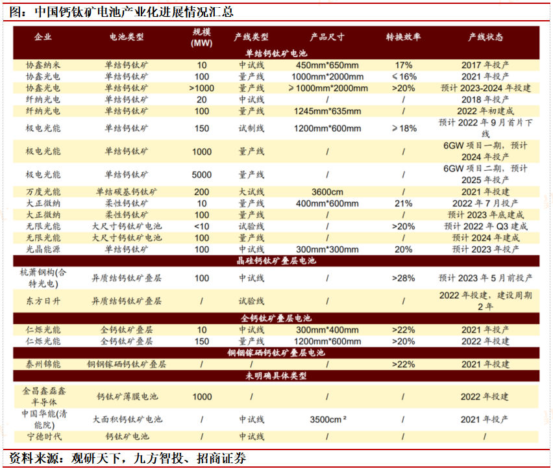Click the 中国华能(清能院) company cell
Image resolution: width=553 pixels, height=469 pixels.
[44, 420]
